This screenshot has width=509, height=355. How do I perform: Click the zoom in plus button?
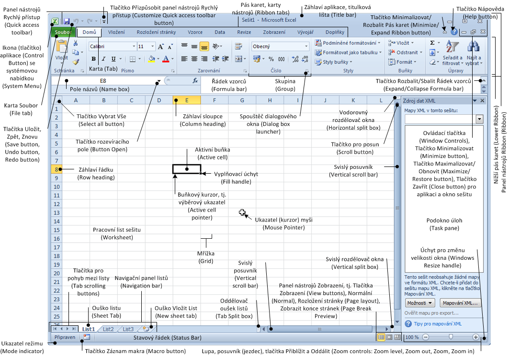(475, 337)
